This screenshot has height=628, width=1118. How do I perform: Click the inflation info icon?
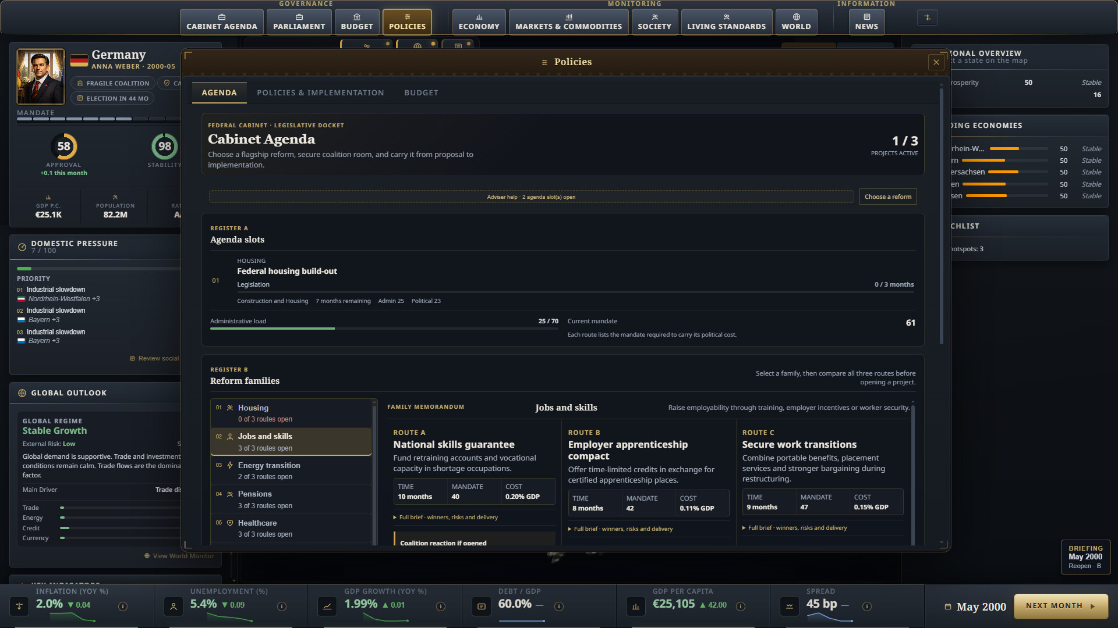click(123, 606)
